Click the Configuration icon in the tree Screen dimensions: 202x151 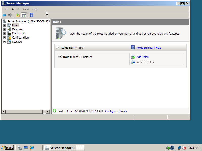click(9, 37)
